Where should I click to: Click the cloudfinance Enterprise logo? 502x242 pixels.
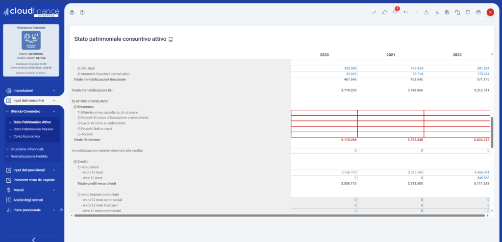point(31,12)
